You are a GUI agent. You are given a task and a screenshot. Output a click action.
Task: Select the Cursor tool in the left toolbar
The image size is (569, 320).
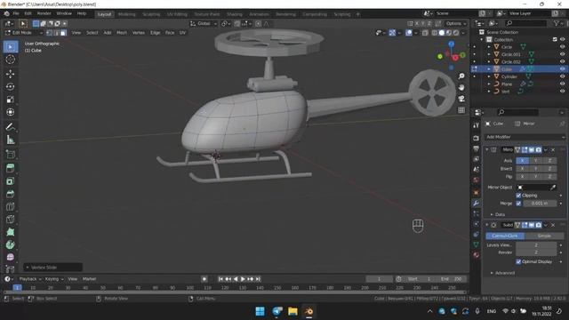[x=10, y=60]
